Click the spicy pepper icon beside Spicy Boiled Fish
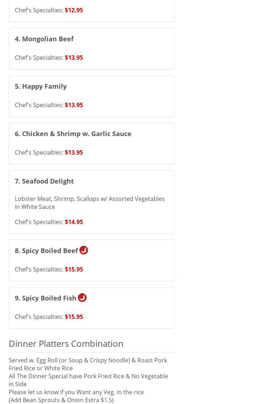 [82, 298]
